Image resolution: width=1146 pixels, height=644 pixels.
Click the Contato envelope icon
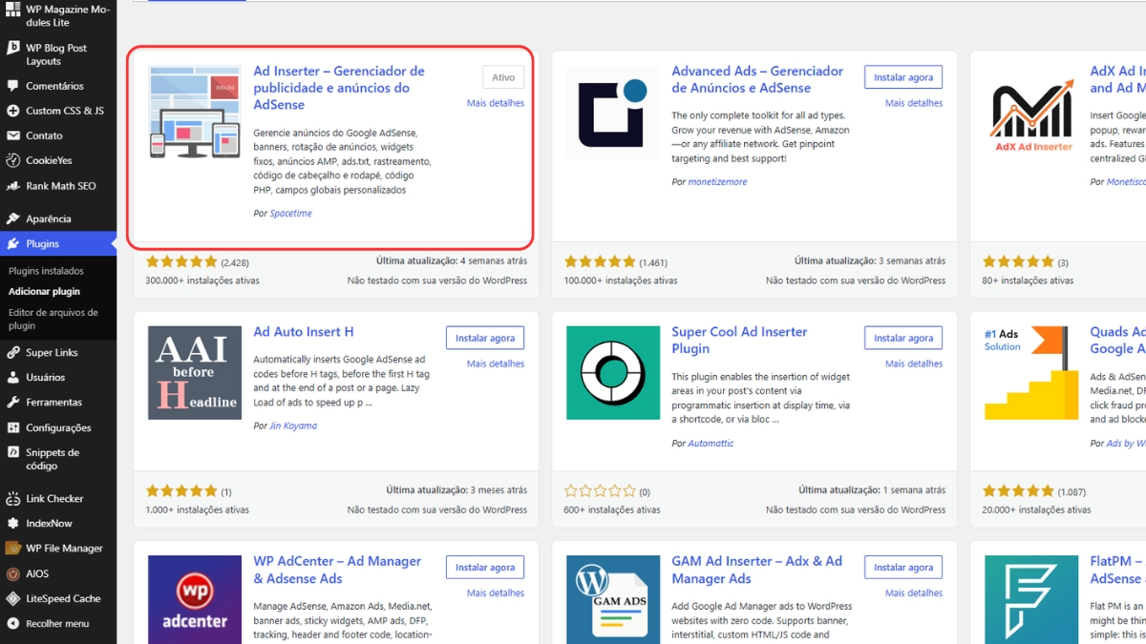12,135
